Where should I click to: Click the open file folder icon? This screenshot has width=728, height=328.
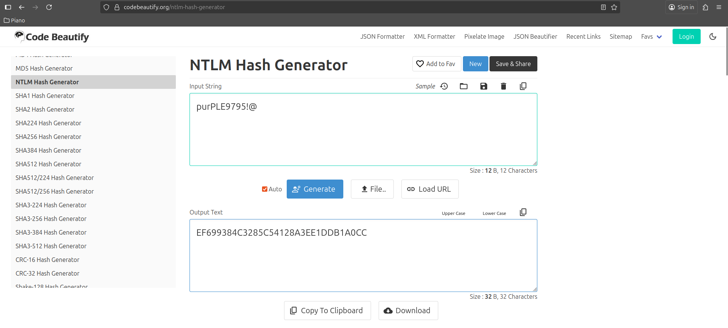464,86
